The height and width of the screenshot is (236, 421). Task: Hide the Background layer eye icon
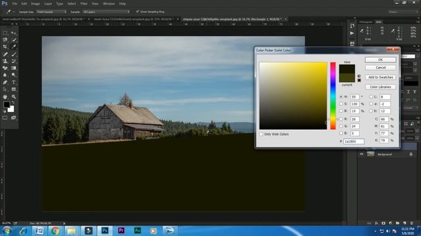point(361,154)
